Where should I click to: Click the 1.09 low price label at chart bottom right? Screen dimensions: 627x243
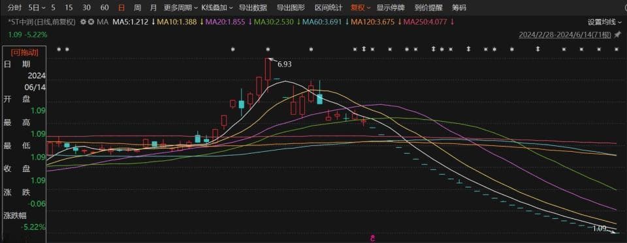click(600, 229)
